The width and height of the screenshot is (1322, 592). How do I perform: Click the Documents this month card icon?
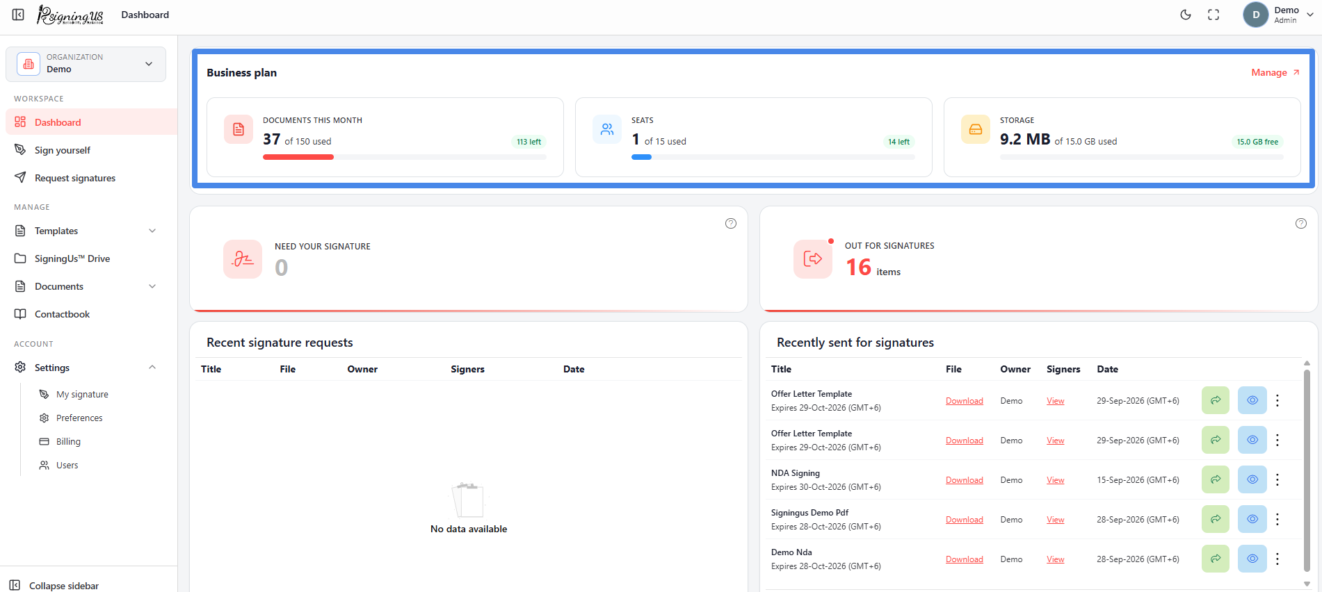pyautogui.click(x=239, y=129)
